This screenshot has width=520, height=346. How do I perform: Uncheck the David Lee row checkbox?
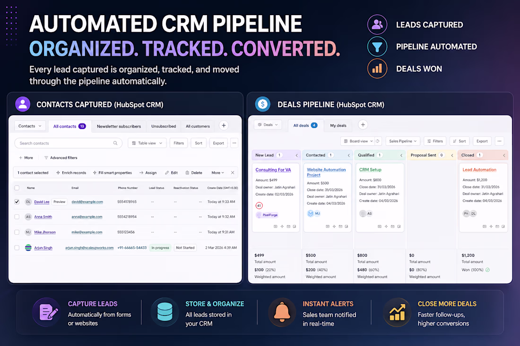pyautogui.click(x=17, y=202)
